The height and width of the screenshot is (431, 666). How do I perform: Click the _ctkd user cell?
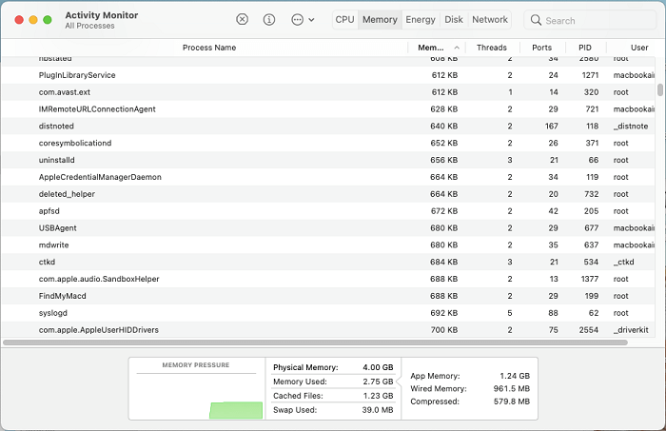(x=623, y=262)
